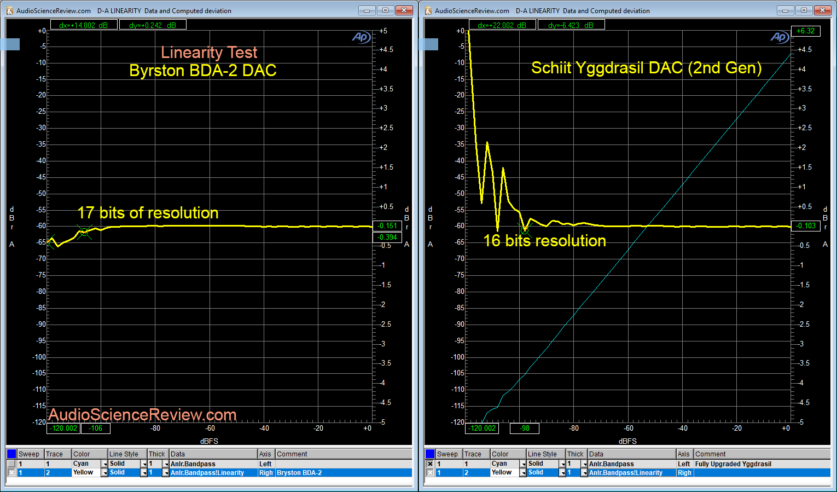Screen dimensions: 837x492
Task: Click the Trace column header in Bryston legend
Action: tap(58, 454)
